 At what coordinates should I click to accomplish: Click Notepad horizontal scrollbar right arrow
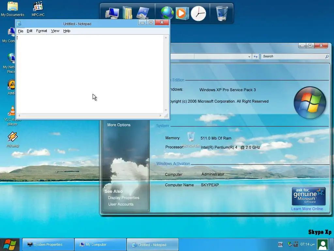click(160, 115)
